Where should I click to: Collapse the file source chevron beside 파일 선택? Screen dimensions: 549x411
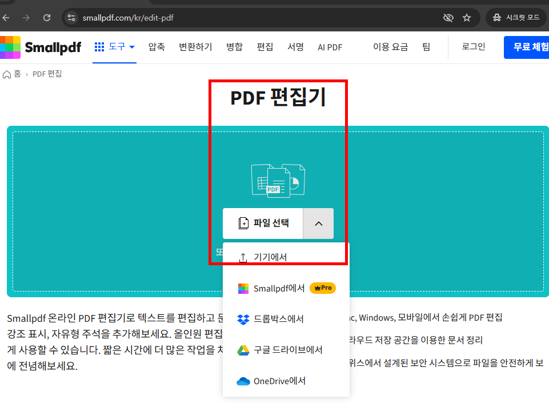(x=318, y=224)
